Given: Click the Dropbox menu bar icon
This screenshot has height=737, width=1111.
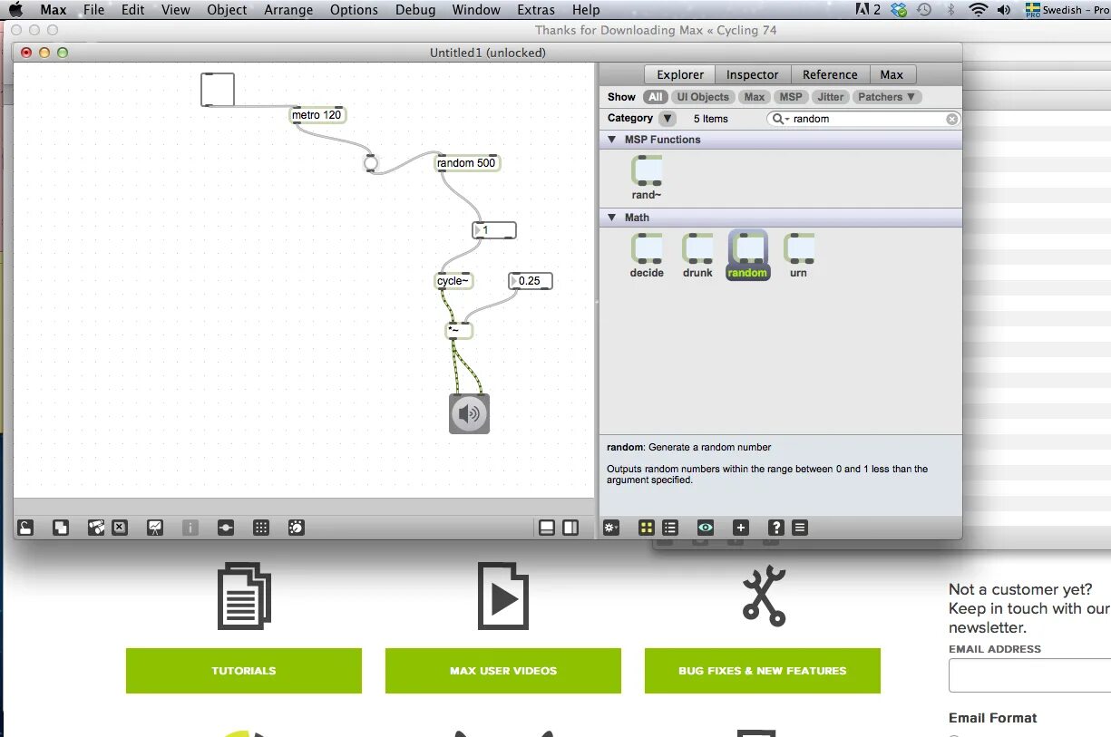Looking at the screenshot, I should (x=899, y=10).
